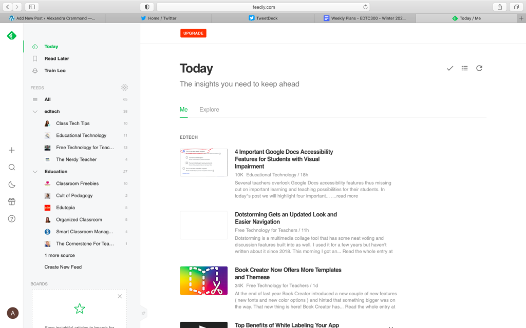Select Today in the sidebar
526x328 pixels.
pyautogui.click(x=51, y=47)
